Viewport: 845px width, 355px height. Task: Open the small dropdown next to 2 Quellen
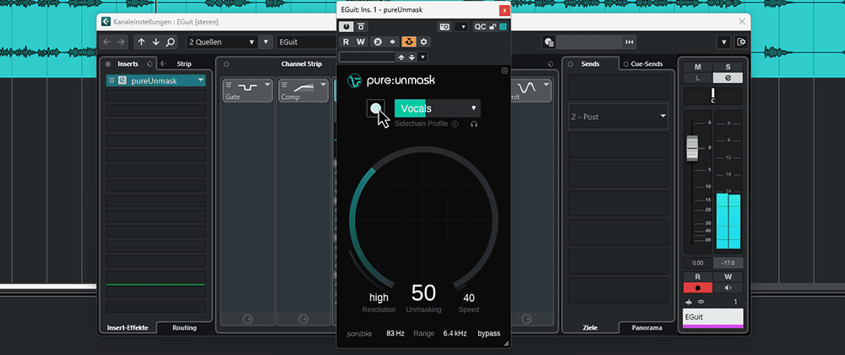266,41
